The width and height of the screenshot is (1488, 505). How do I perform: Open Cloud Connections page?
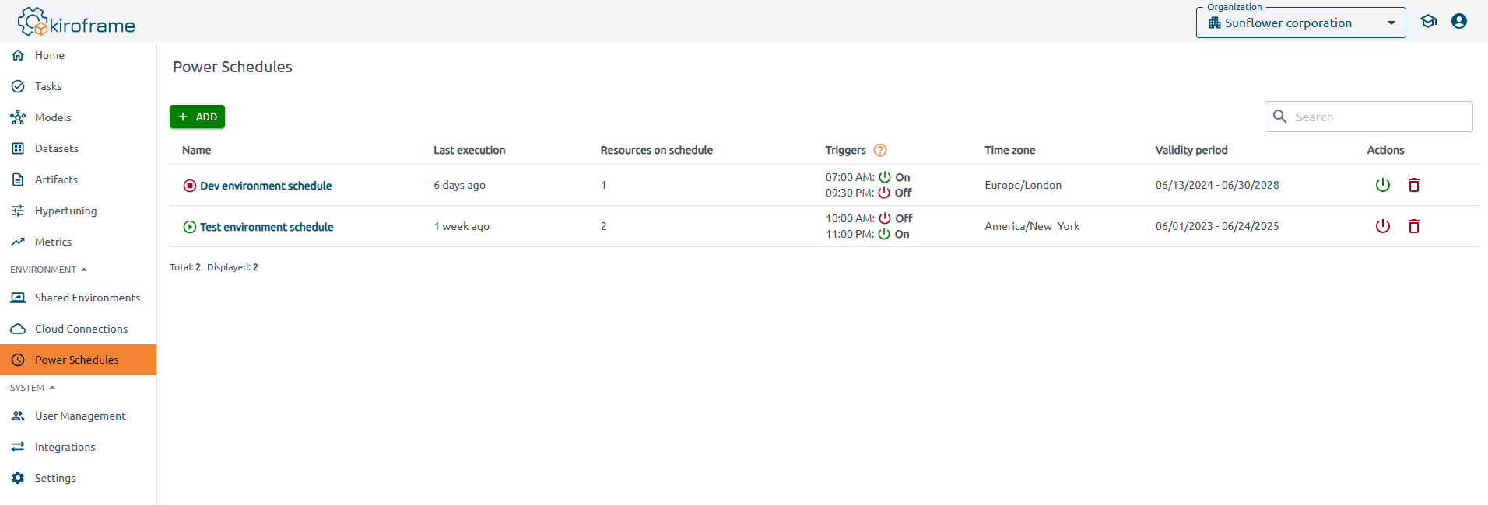tap(81, 329)
